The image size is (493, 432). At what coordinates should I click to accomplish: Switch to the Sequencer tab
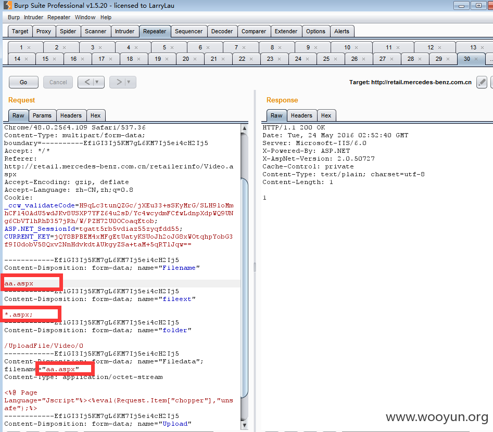tap(188, 31)
